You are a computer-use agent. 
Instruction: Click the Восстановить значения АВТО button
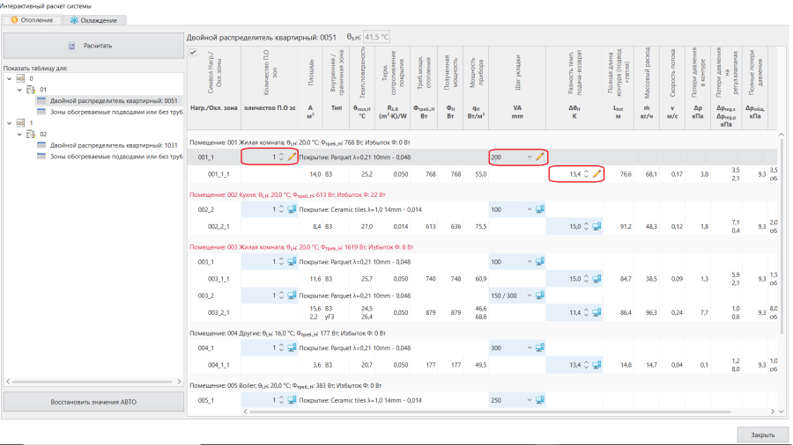93,402
